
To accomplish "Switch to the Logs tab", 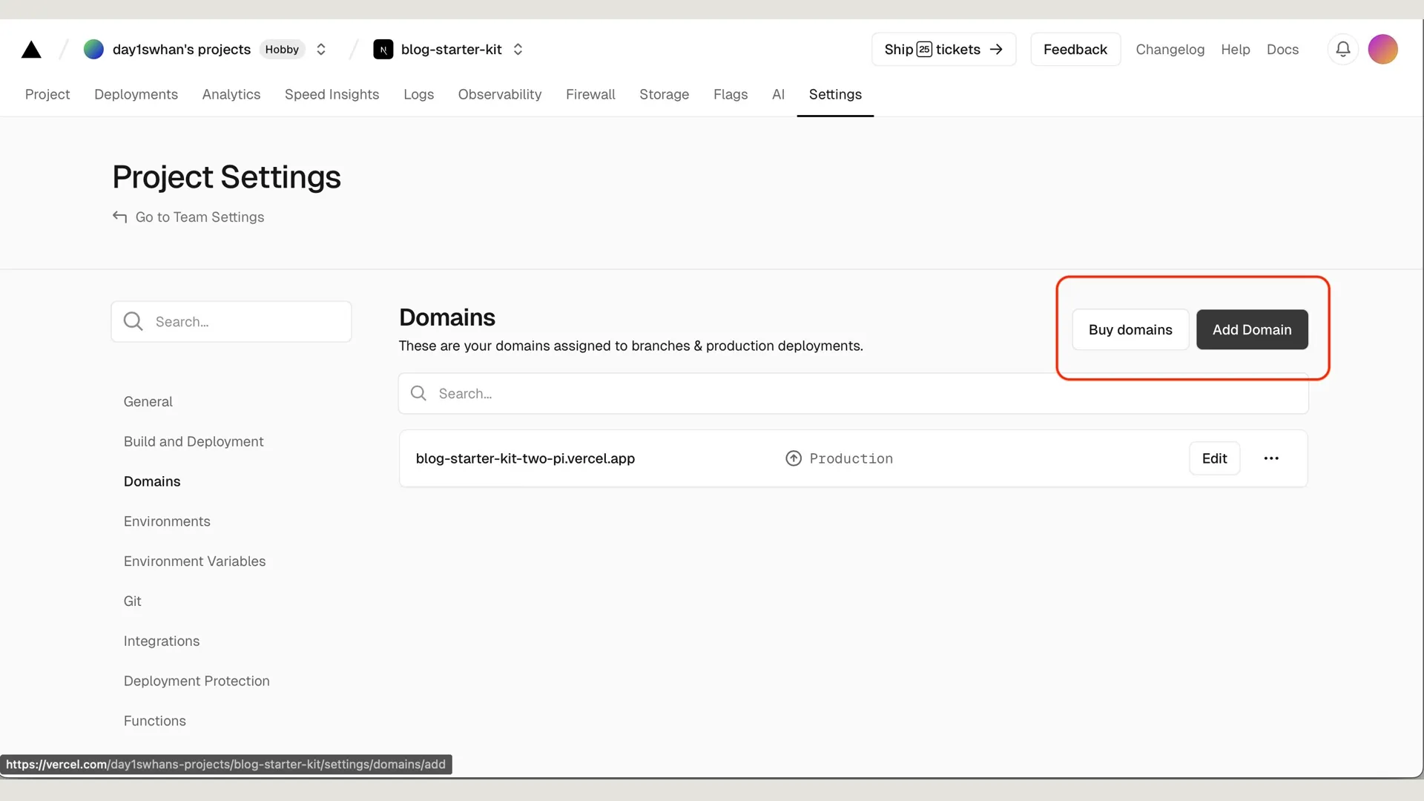I will 418,94.
